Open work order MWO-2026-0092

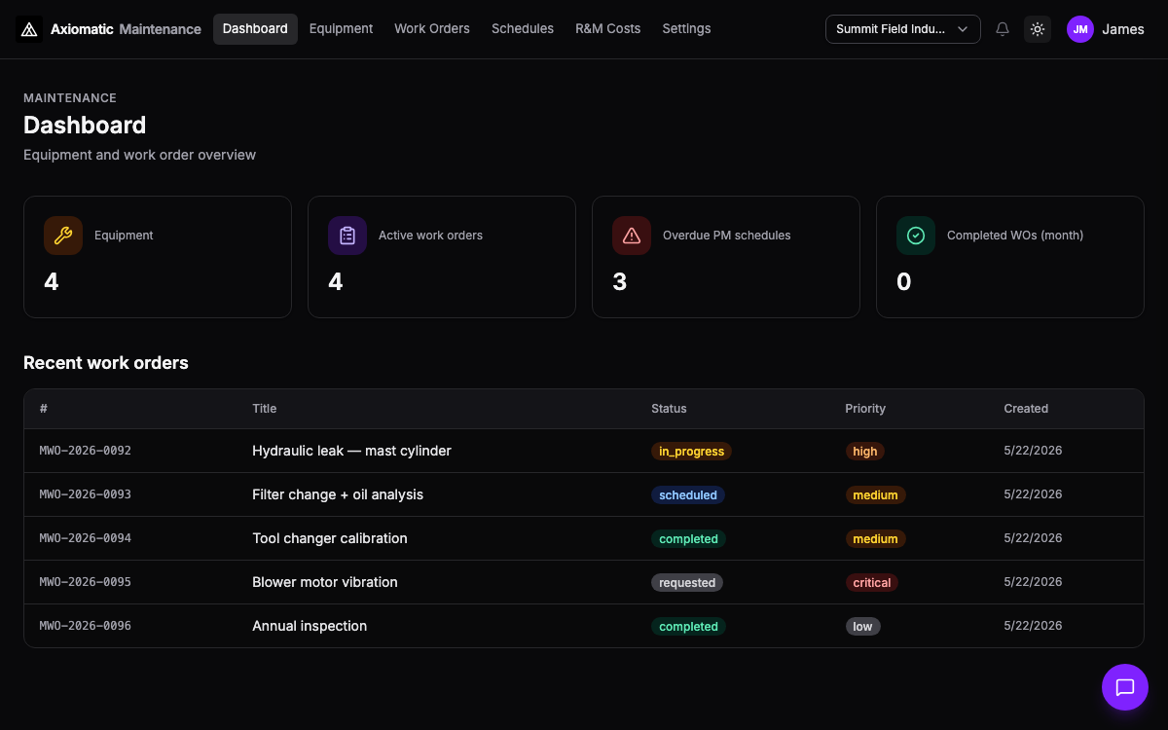click(86, 451)
